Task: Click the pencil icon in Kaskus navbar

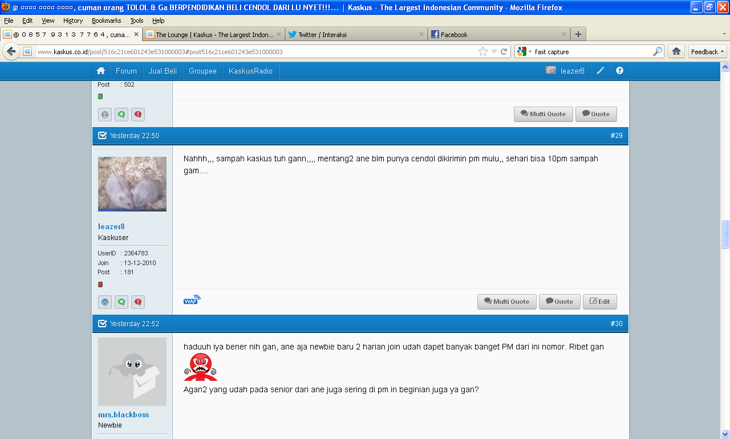Action: pyautogui.click(x=601, y=71)
